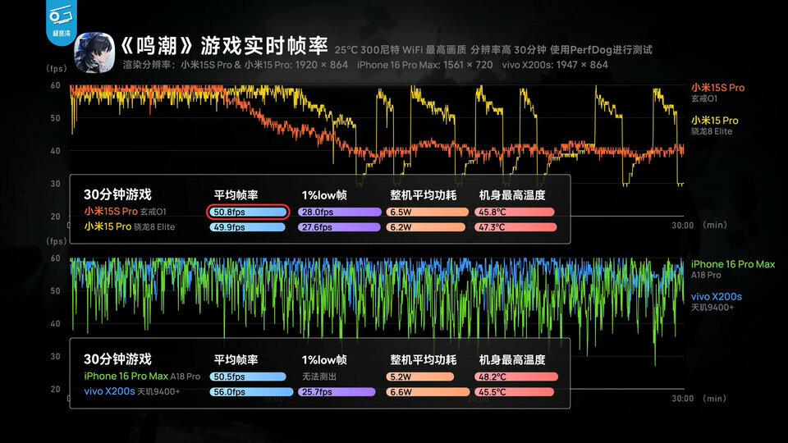The height and width of the screenshot is (443, 788).
Task: Click the 5.2W average power bar
Action: click(420, 377)
